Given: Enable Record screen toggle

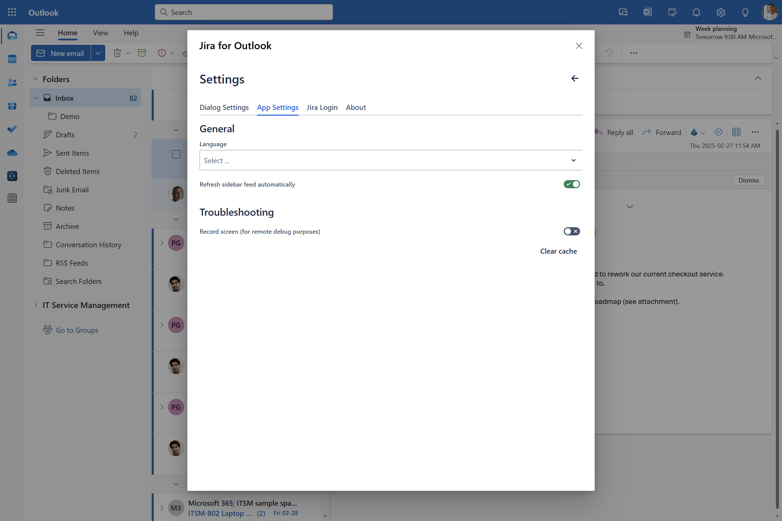Looking at the screenshot, I should (x=572, y=231).
